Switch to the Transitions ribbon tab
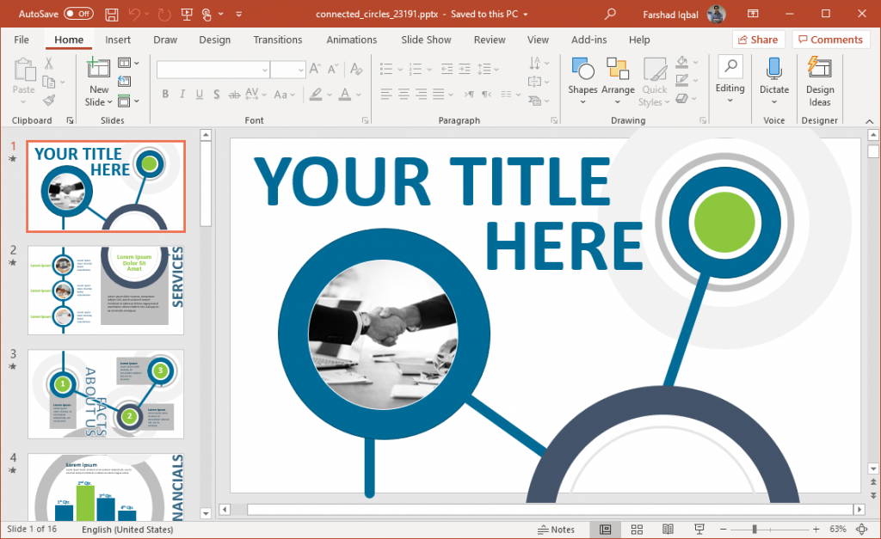Screen dimensions: 881x539 (x=277, y=40)
